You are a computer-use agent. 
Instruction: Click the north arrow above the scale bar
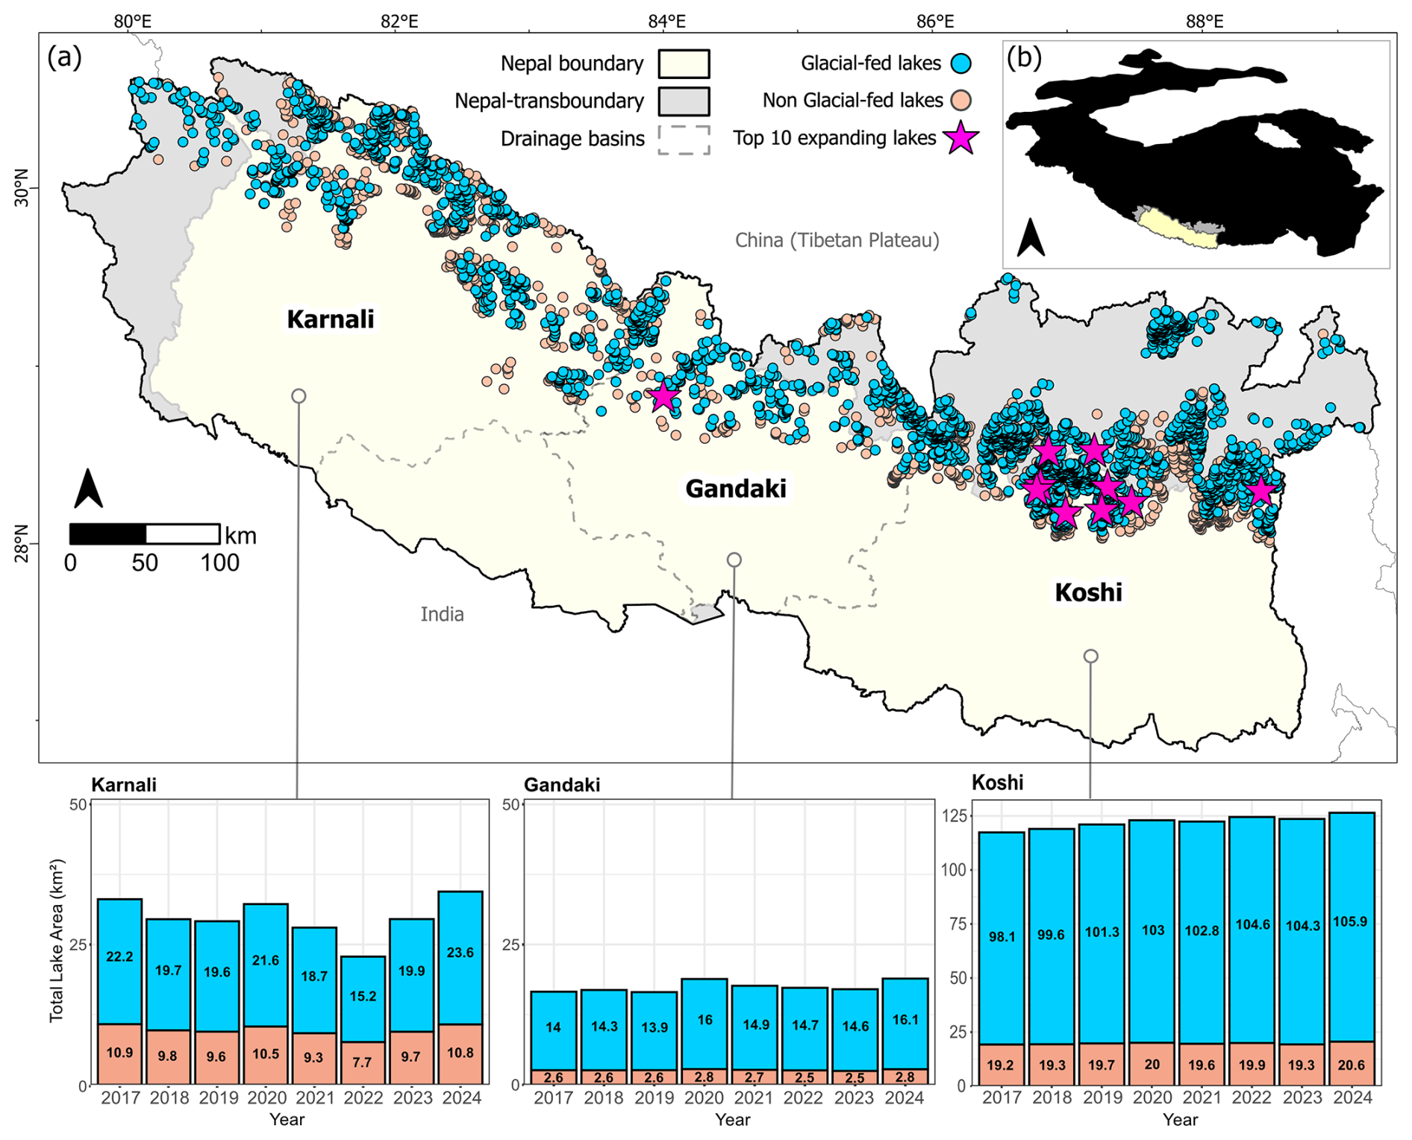[89, 489]
